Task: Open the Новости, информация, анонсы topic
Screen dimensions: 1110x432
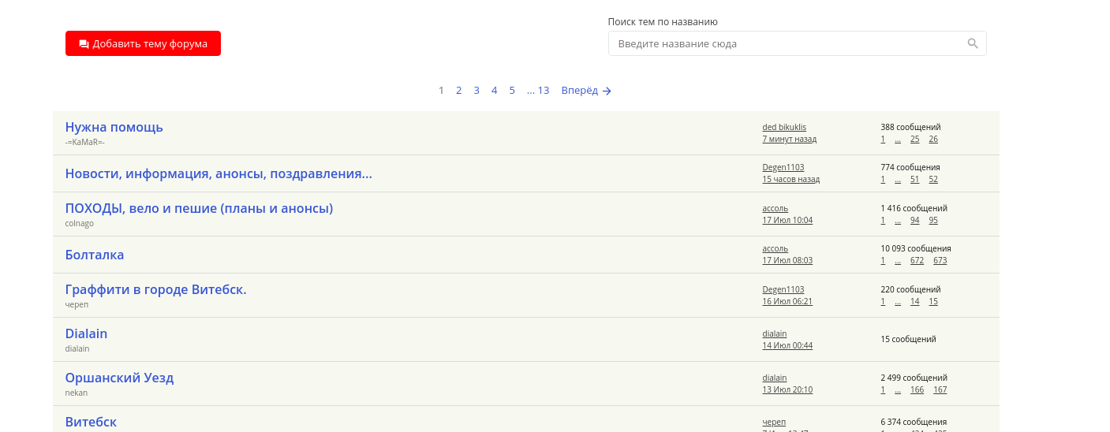Action: (x=219, y=173)
